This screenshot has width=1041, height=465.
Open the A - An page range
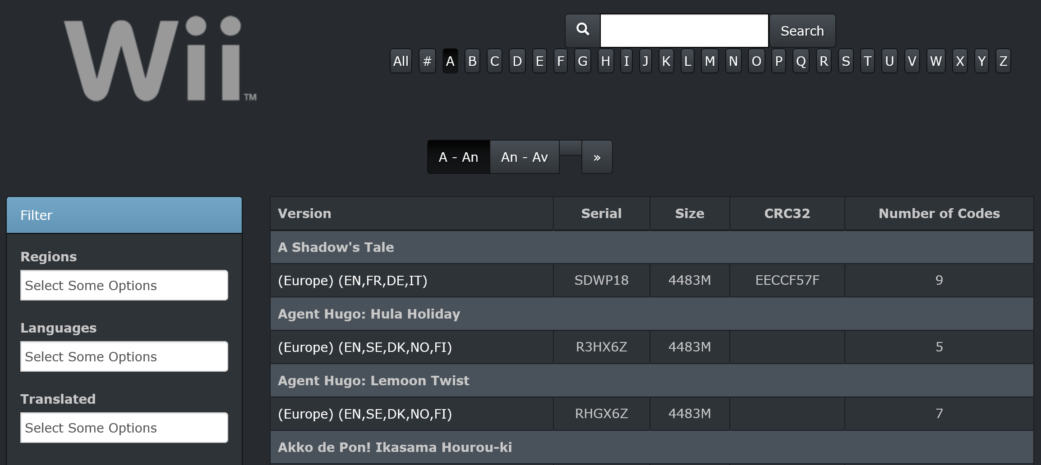[458, 157]
